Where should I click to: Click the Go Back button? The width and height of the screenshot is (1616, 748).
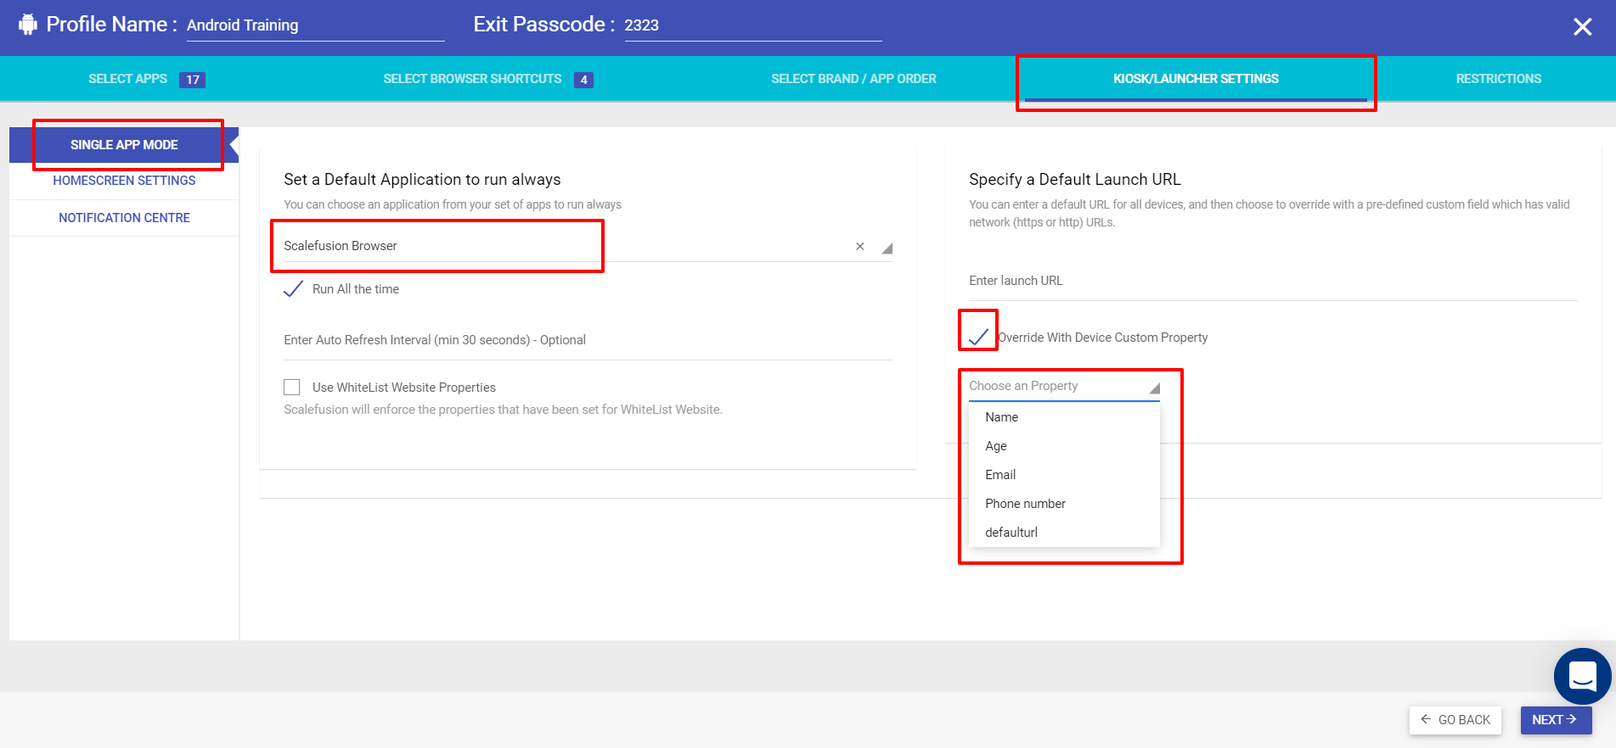click(x=1456, y=720)
